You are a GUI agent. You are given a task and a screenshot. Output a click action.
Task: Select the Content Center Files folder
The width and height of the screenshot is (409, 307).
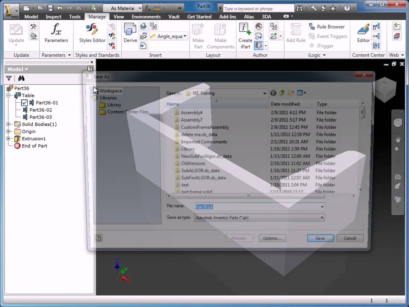(124, 112)
